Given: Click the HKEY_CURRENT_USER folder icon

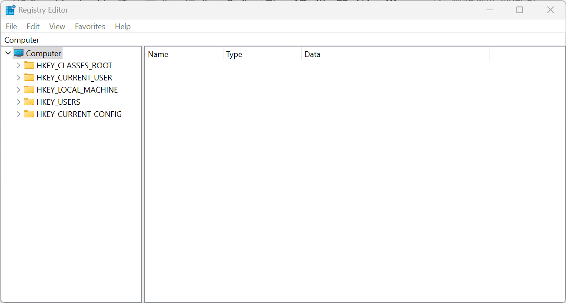Looking at the screenshot, I should [29, 77].
